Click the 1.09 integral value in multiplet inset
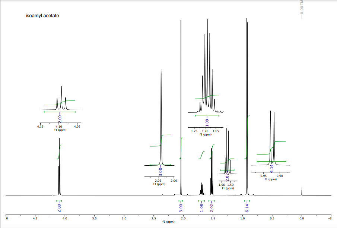The image size is (337, 228). [208, 123]
